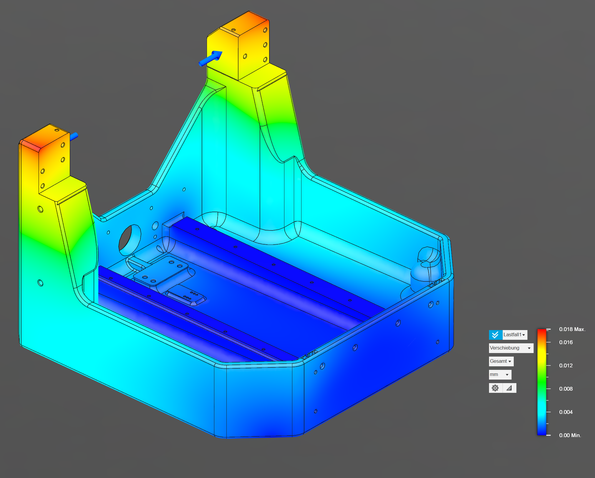The width and height of the screenshot is (595, 478).
Task: Change units via the mm dropdown
Action: coord(500,375)
